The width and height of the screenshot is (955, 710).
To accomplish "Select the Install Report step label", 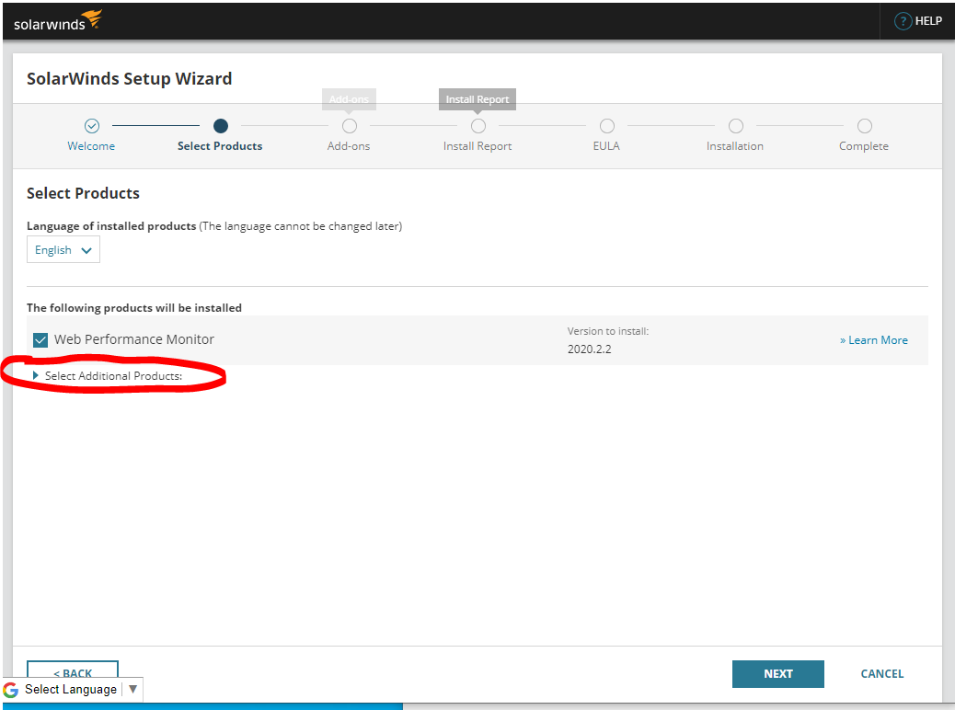I will coord(477,146).
